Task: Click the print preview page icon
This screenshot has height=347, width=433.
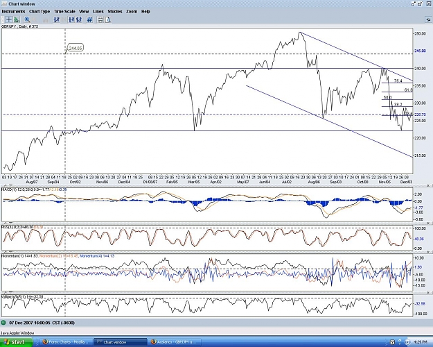Action: coord(107,19)
